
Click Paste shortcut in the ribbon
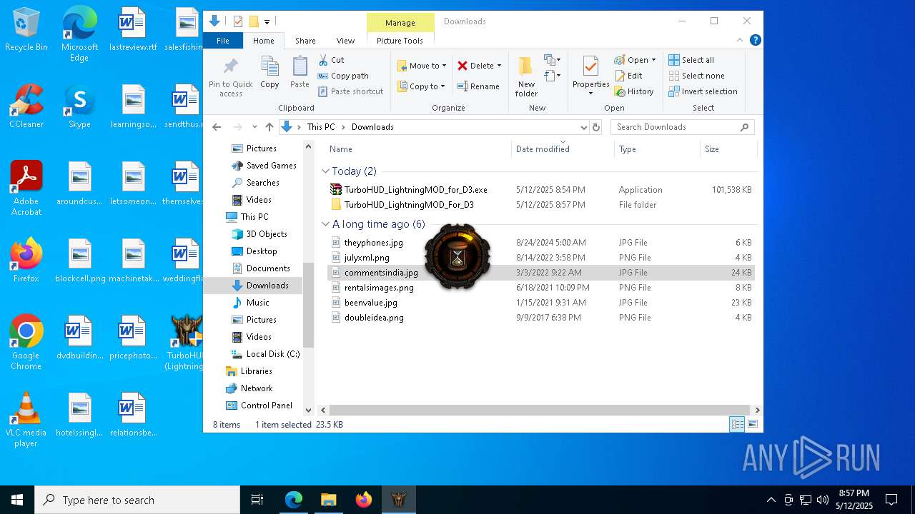(350, 91)
